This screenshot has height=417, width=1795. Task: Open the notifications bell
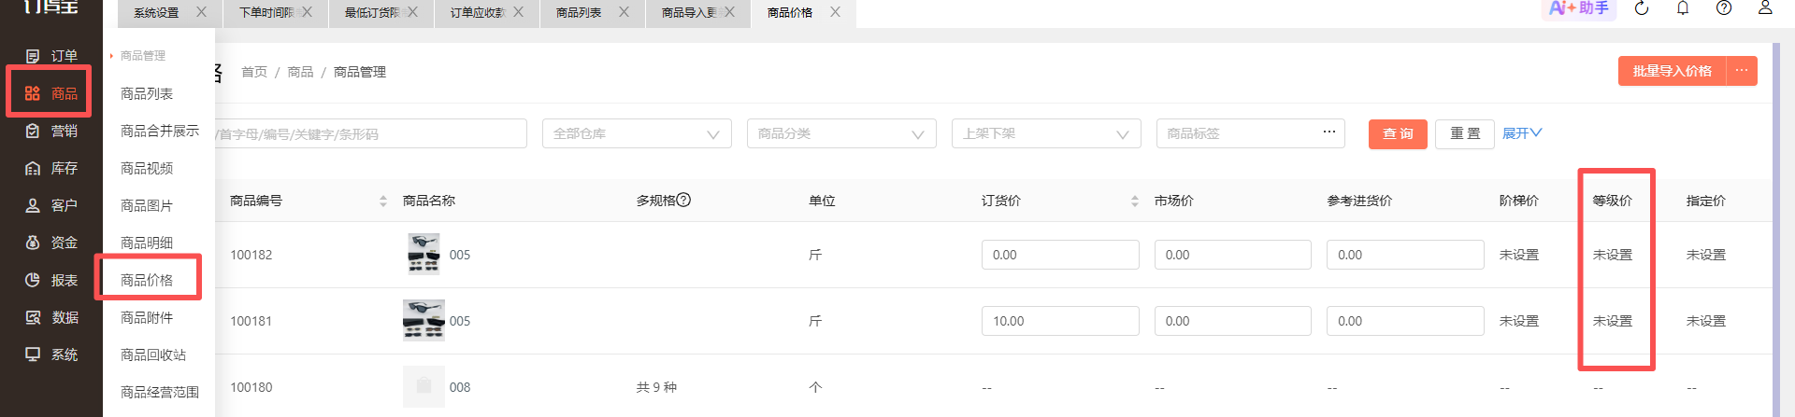1683,8
